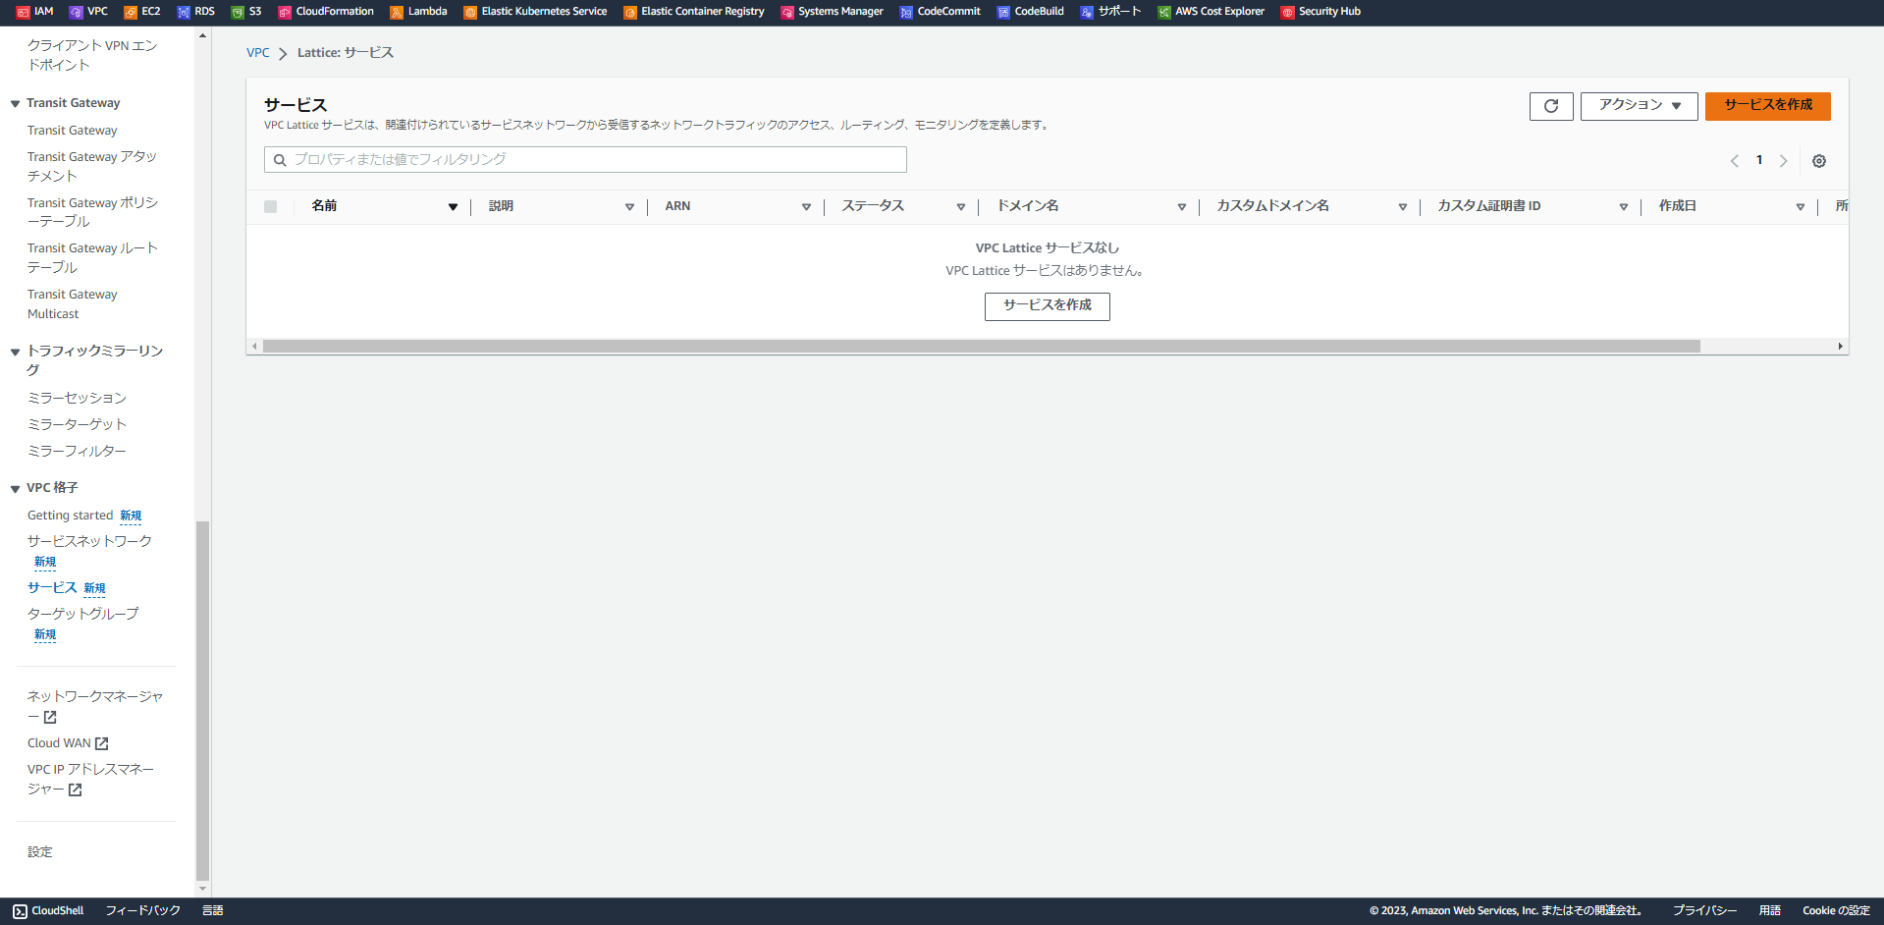The image size is (1884, 925).
Task: Toggle the select-all checkbox in table header
Action: click(x=271, y=206)
